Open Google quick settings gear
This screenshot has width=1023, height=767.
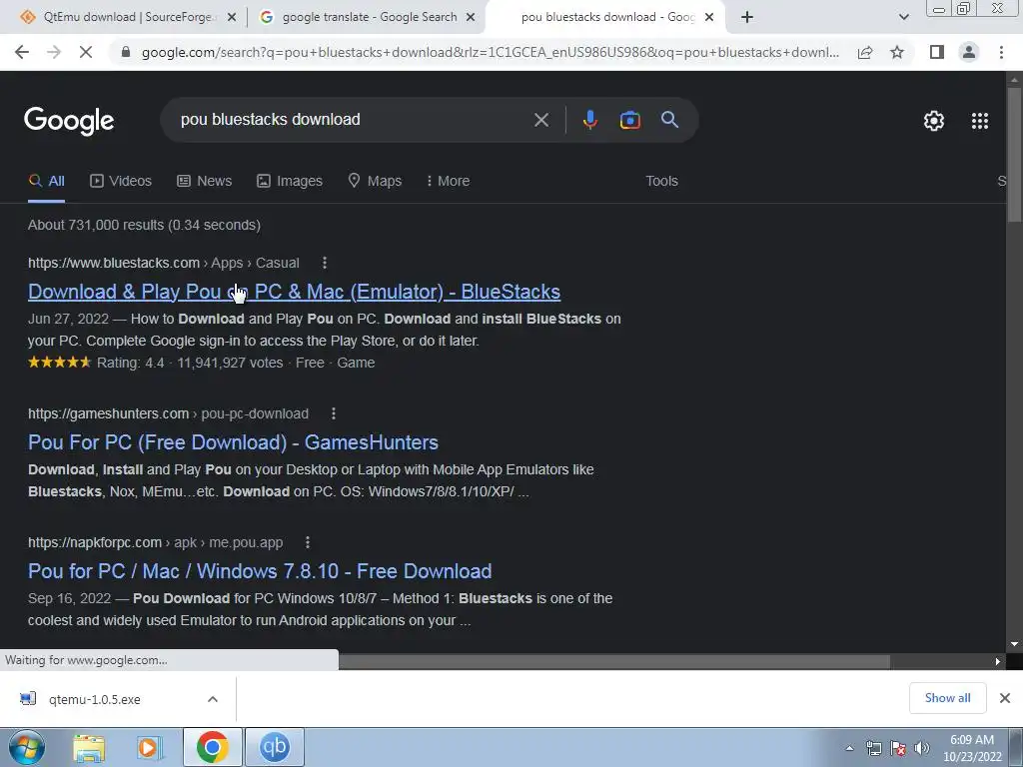click(x=934, y=121)
